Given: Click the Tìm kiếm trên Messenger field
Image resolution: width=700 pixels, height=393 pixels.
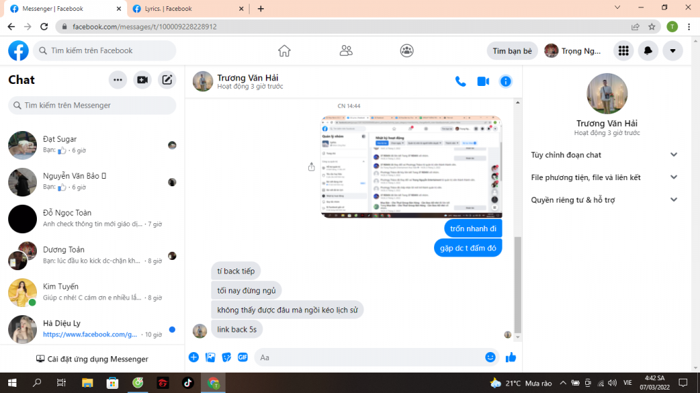Looking at the screenshot, I should point(92,106).
